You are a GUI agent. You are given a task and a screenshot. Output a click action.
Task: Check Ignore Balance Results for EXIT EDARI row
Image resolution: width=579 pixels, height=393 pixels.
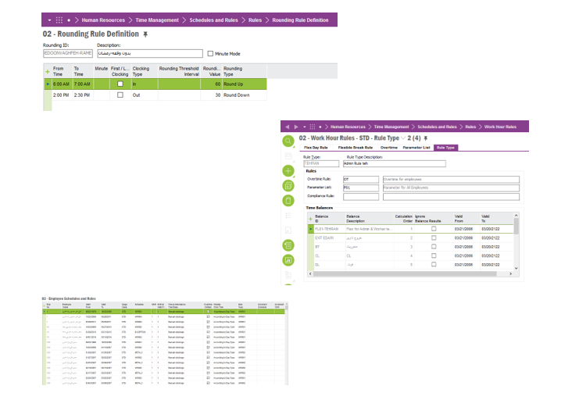tap(434, 238)
